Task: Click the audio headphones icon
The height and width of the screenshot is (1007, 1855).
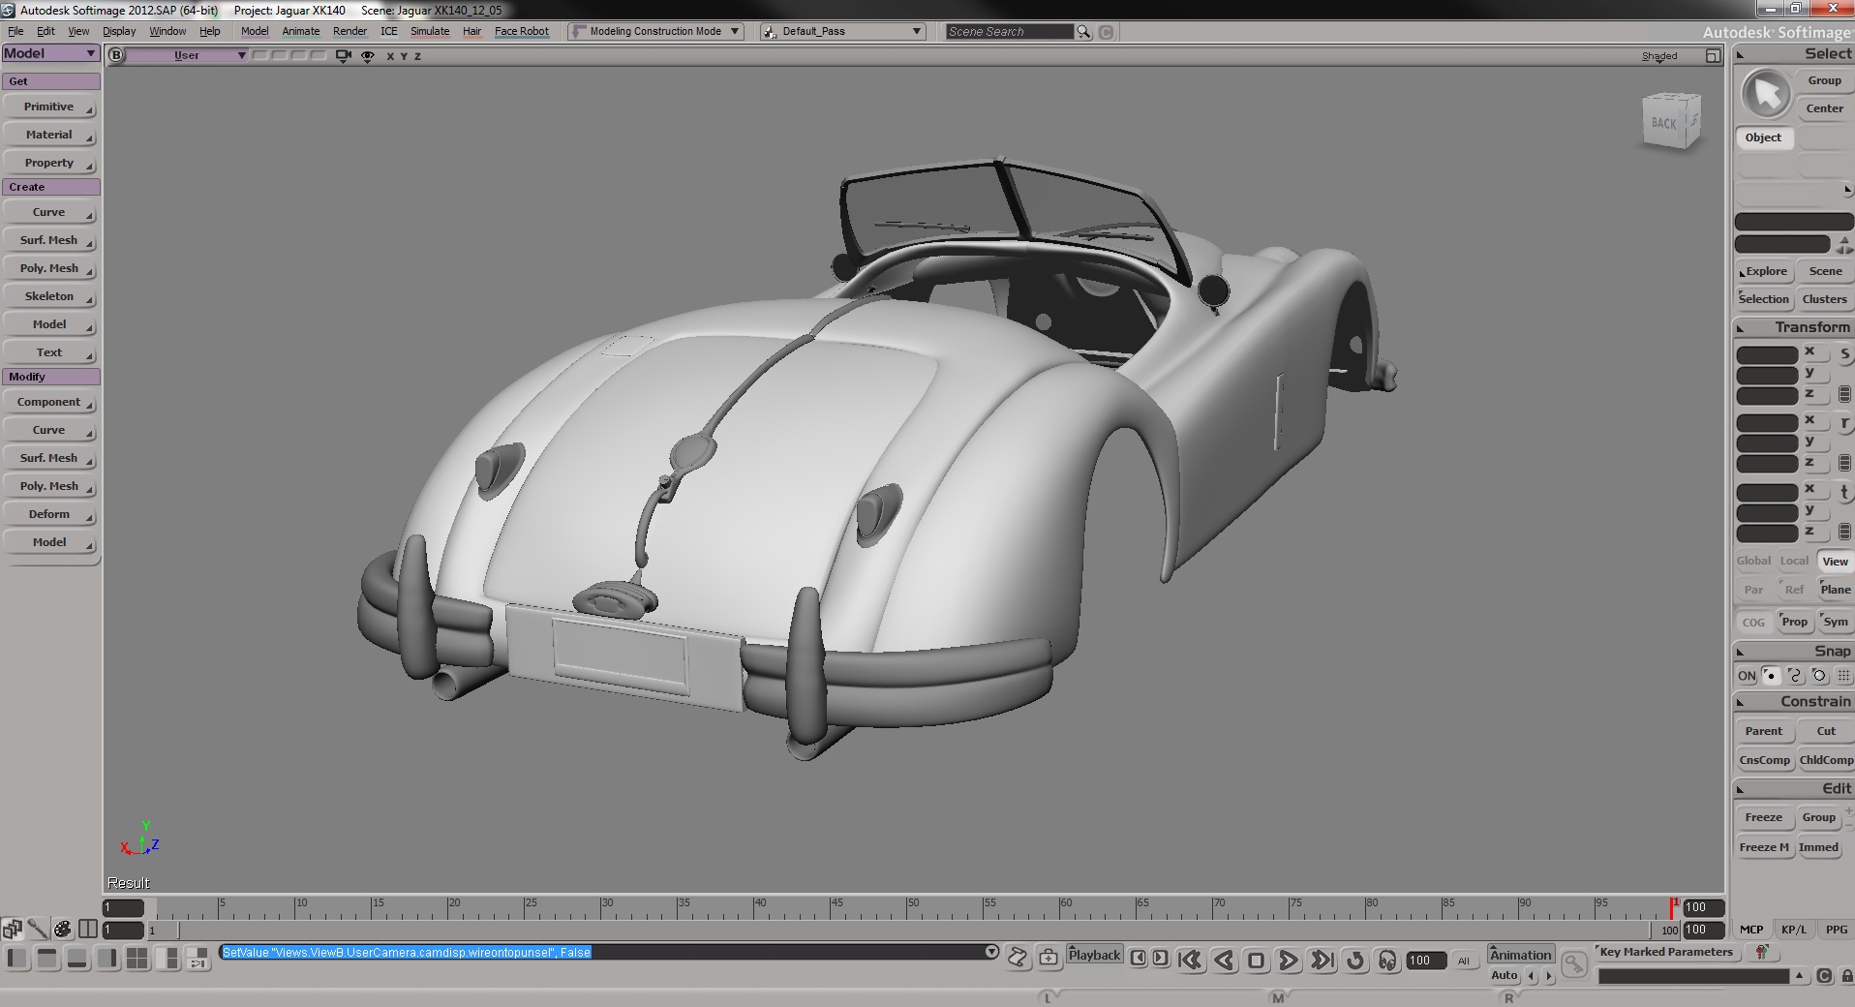Action: [1387, 961]
